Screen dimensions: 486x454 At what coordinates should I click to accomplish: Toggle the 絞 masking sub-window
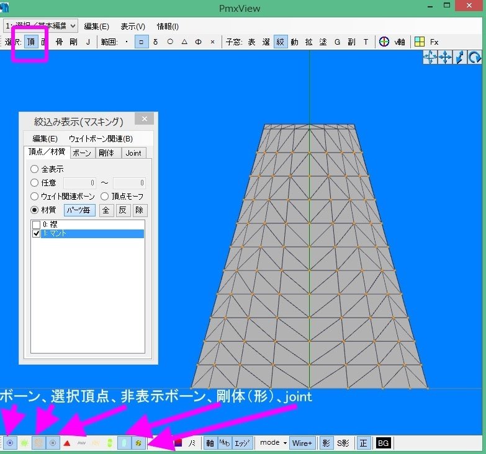(x=280, y=42)
